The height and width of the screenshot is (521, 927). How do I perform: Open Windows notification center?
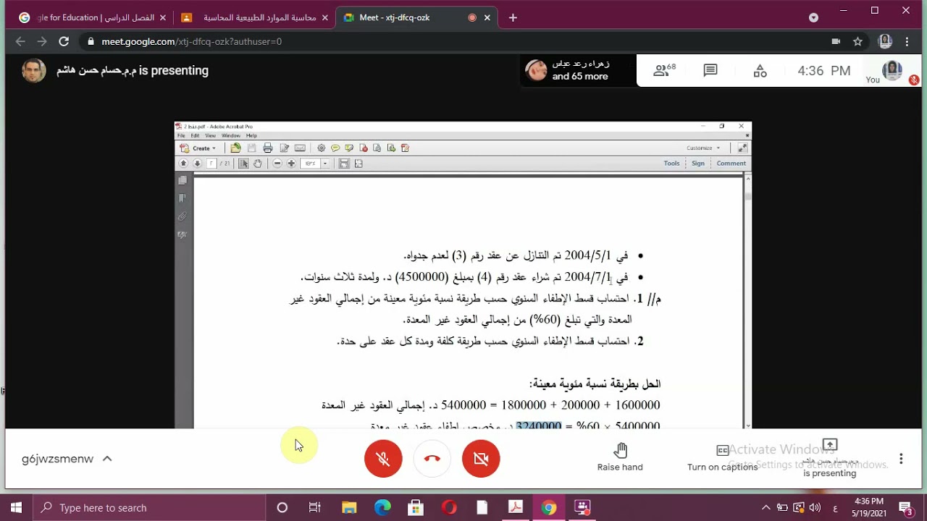(906, 508)
